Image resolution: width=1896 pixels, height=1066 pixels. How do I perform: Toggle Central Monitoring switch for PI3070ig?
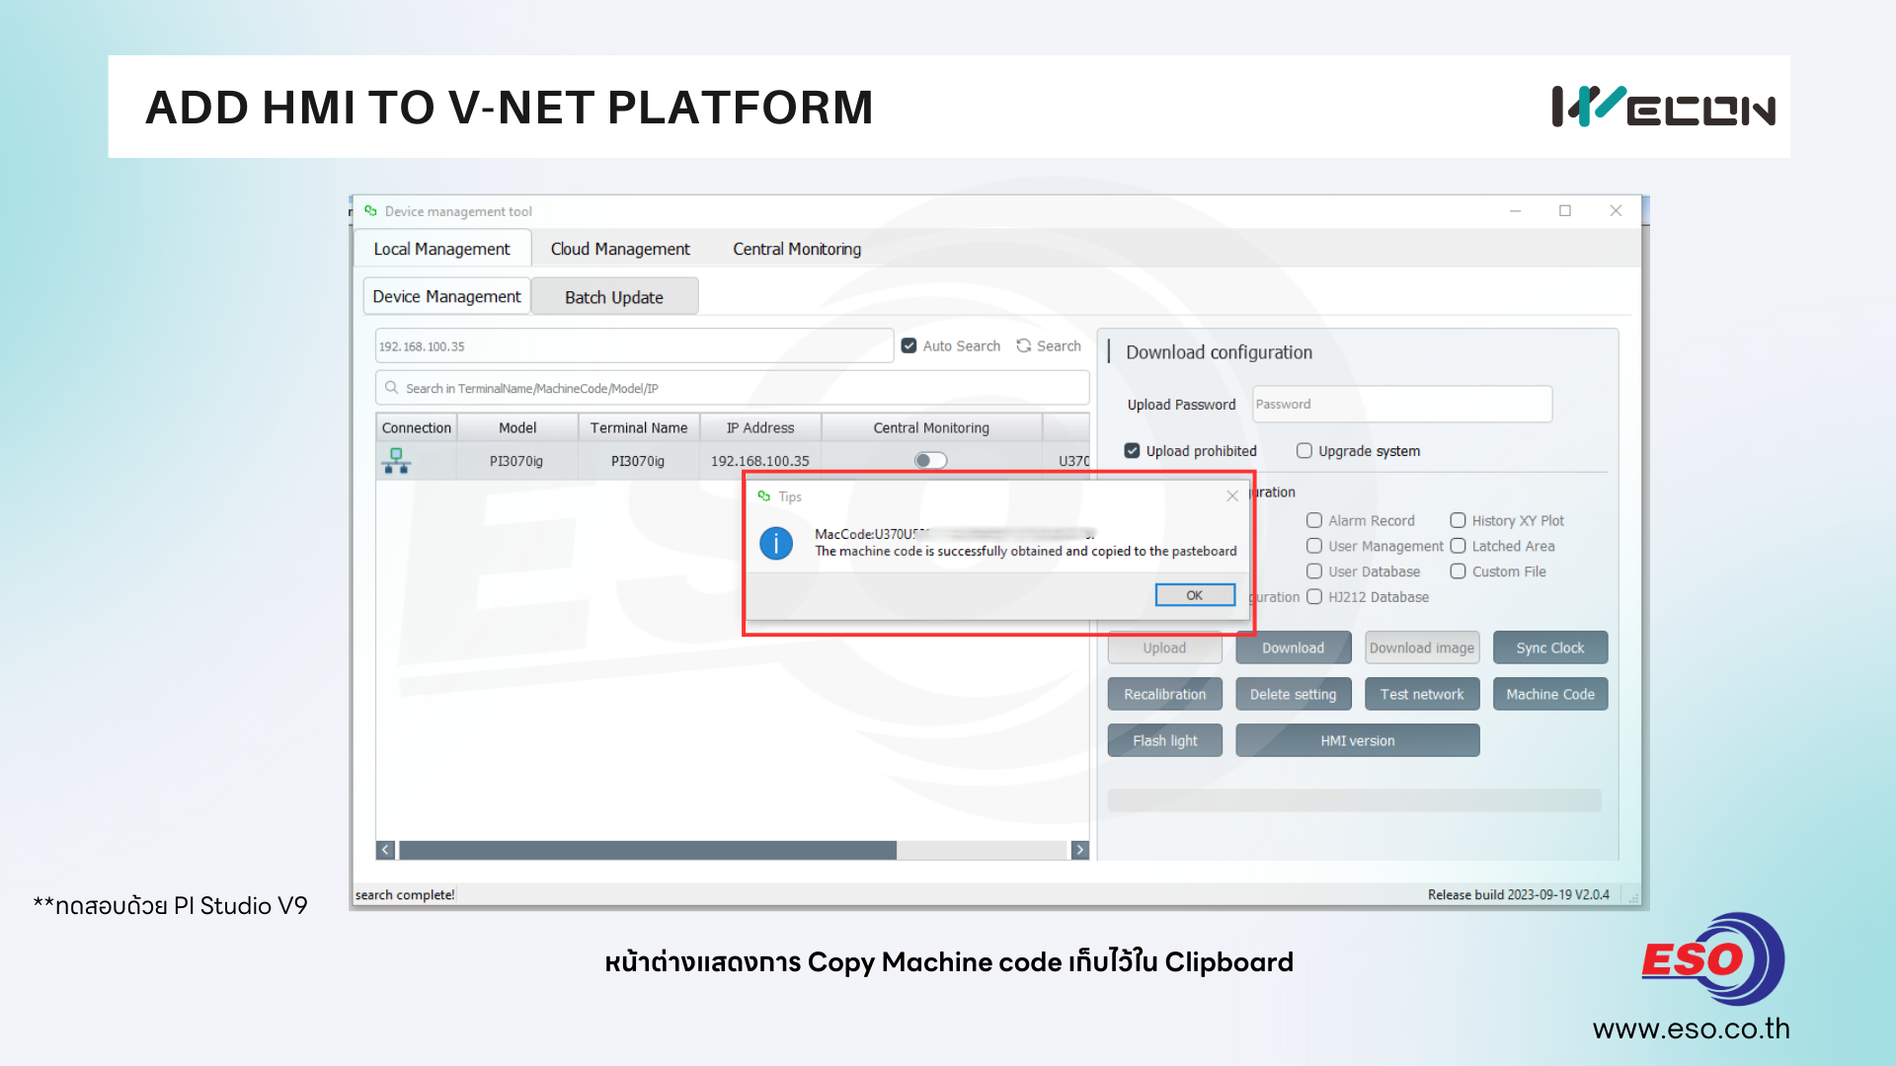(929, 460)
